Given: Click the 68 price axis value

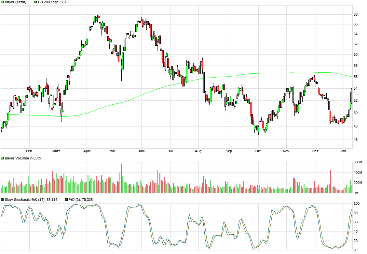Looking at the screenshot, I should [356, 15].
